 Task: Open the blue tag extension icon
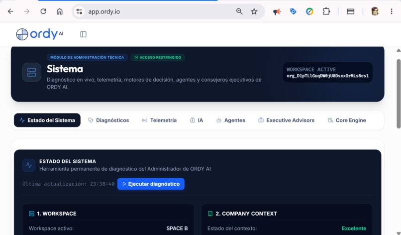(293, 11)
